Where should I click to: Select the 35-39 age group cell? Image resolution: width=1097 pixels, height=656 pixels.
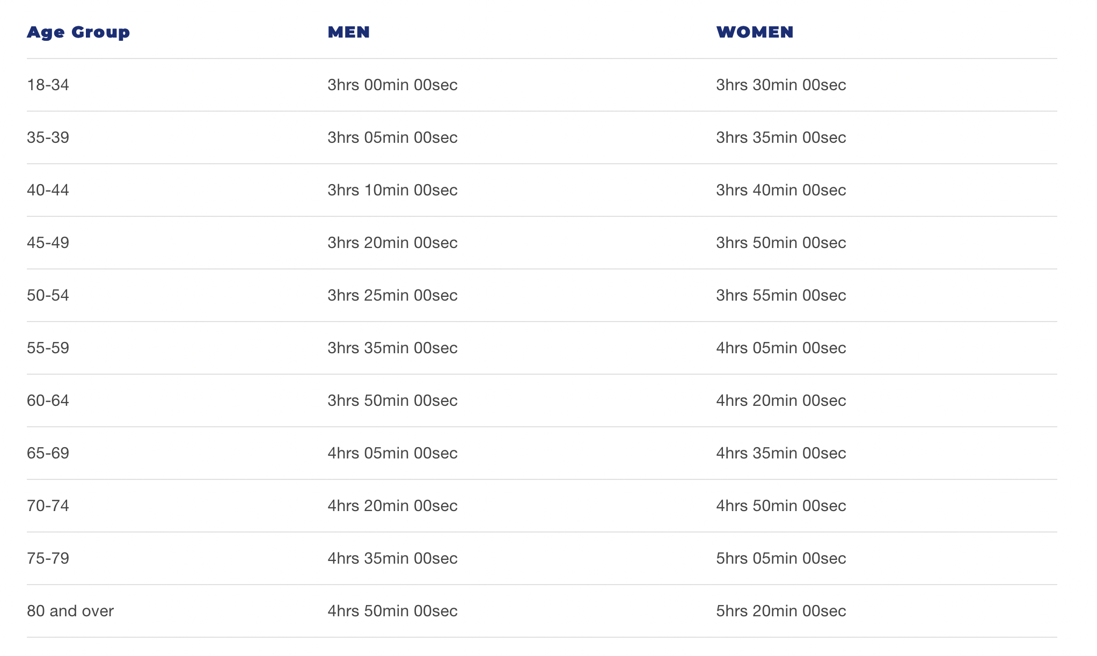click(48, 137)
